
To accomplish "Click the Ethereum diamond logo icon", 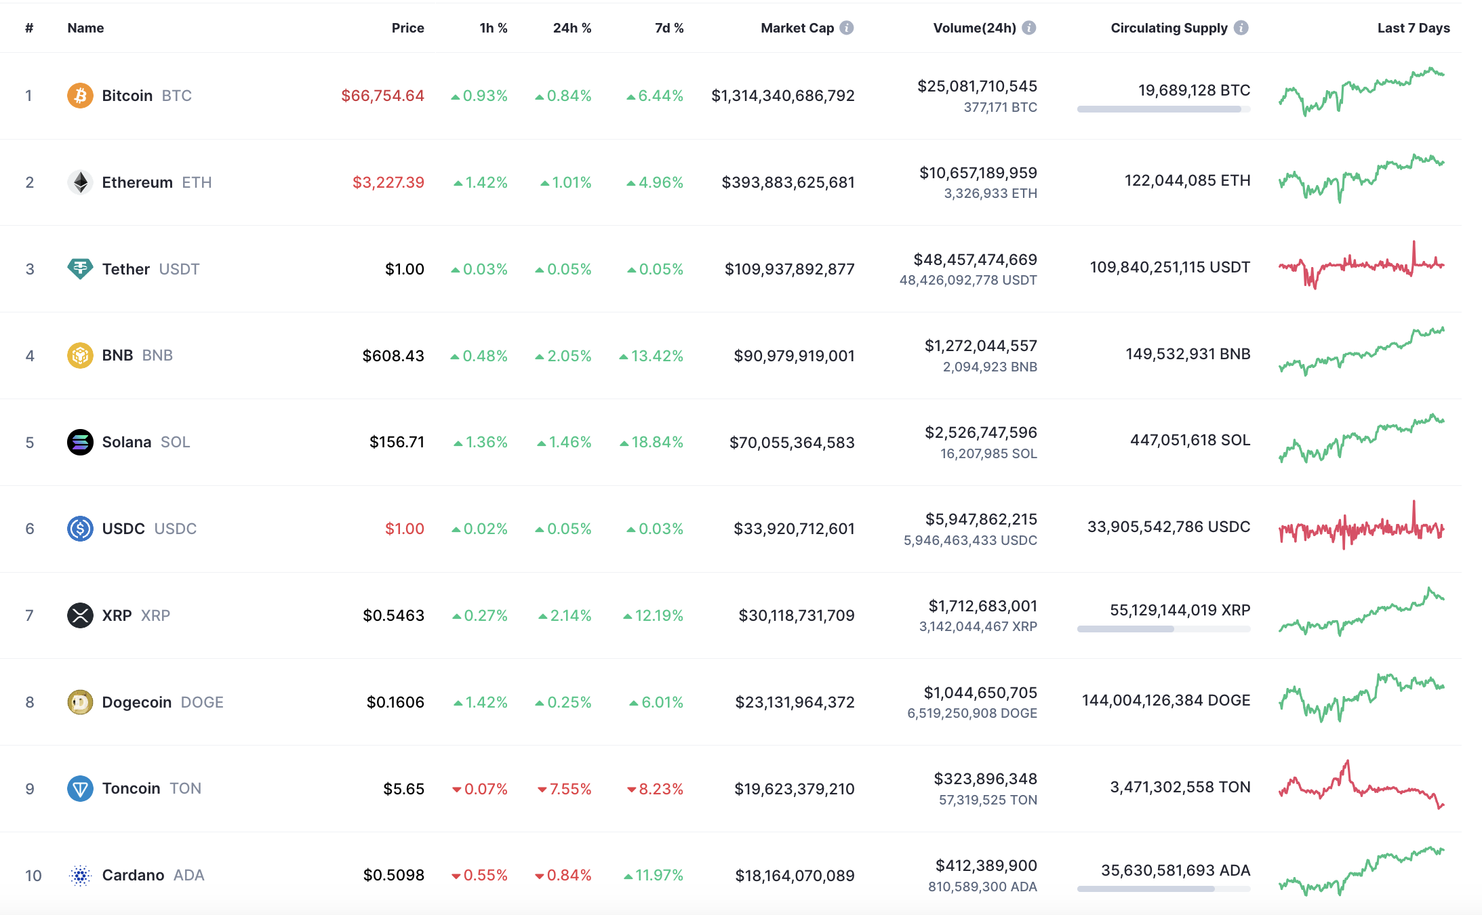I will coord(80,182).
